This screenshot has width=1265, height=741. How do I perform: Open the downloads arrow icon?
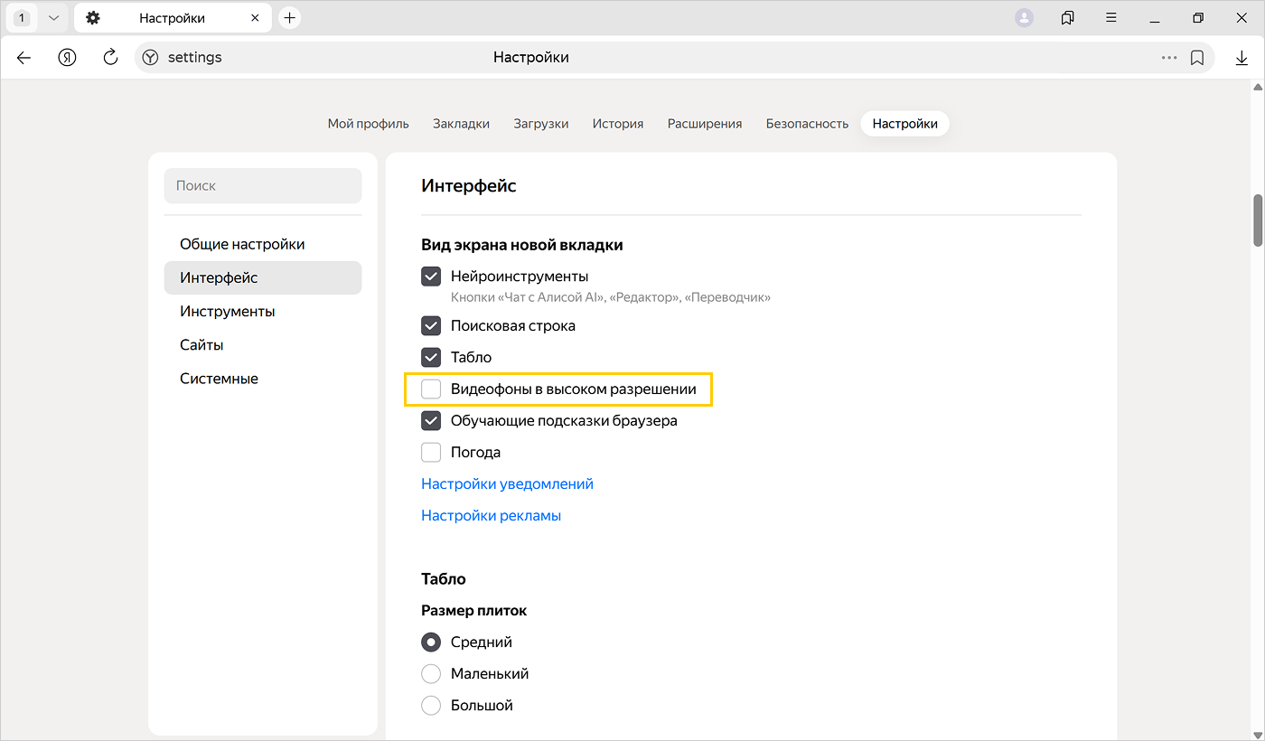point(1242,58)
